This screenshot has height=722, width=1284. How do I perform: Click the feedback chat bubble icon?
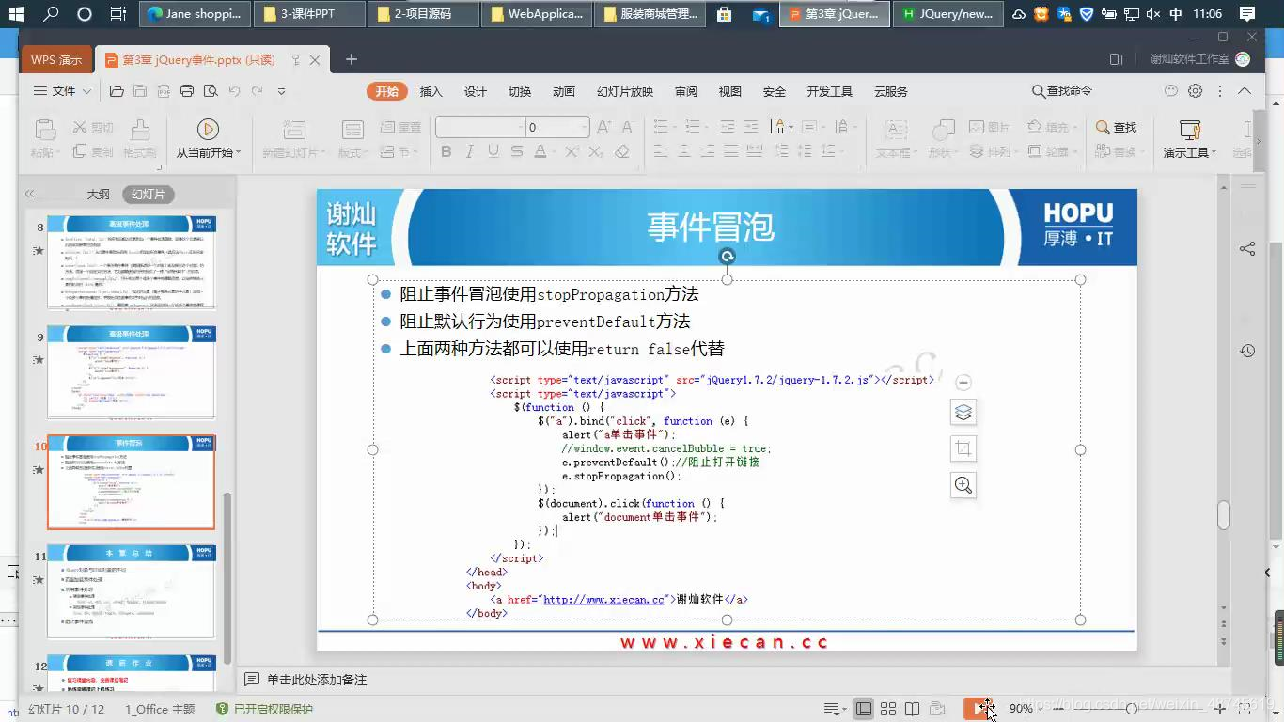pos(1171,91)
